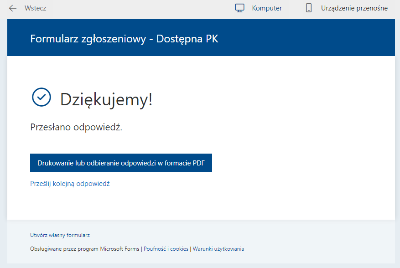Open Prześlij kolejną odpowiedź link
Viewport: 400px width, 268px height.
[70, 184]
